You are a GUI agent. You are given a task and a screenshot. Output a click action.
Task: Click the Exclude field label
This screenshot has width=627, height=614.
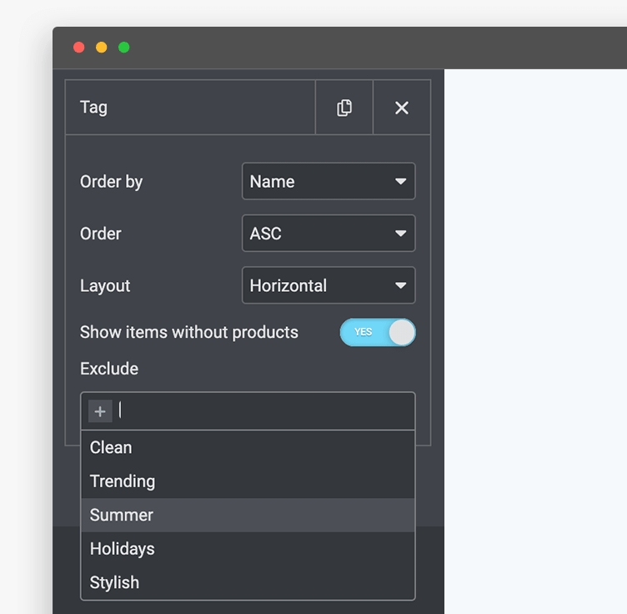[109, 369]
